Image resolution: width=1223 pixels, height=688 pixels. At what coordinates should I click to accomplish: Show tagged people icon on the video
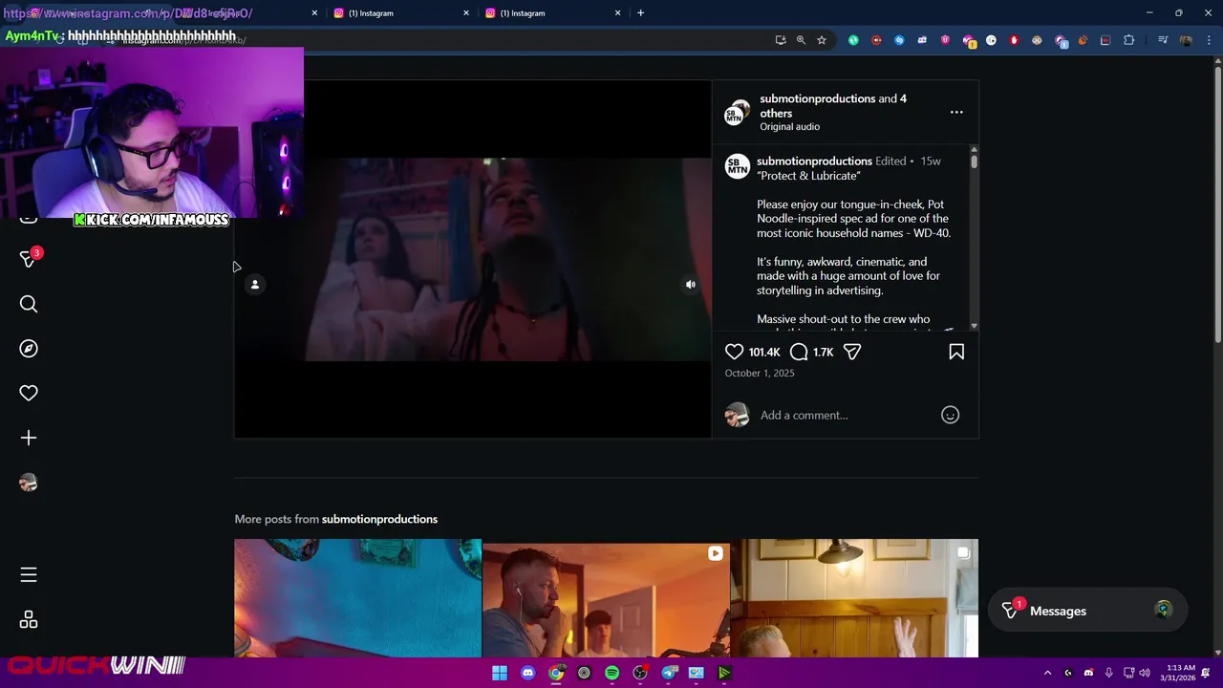click(x=255, y=284)
